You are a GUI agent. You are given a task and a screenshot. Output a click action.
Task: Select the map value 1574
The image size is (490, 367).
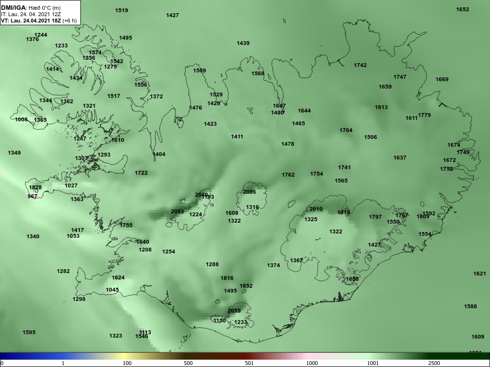(x=96, y=52)
